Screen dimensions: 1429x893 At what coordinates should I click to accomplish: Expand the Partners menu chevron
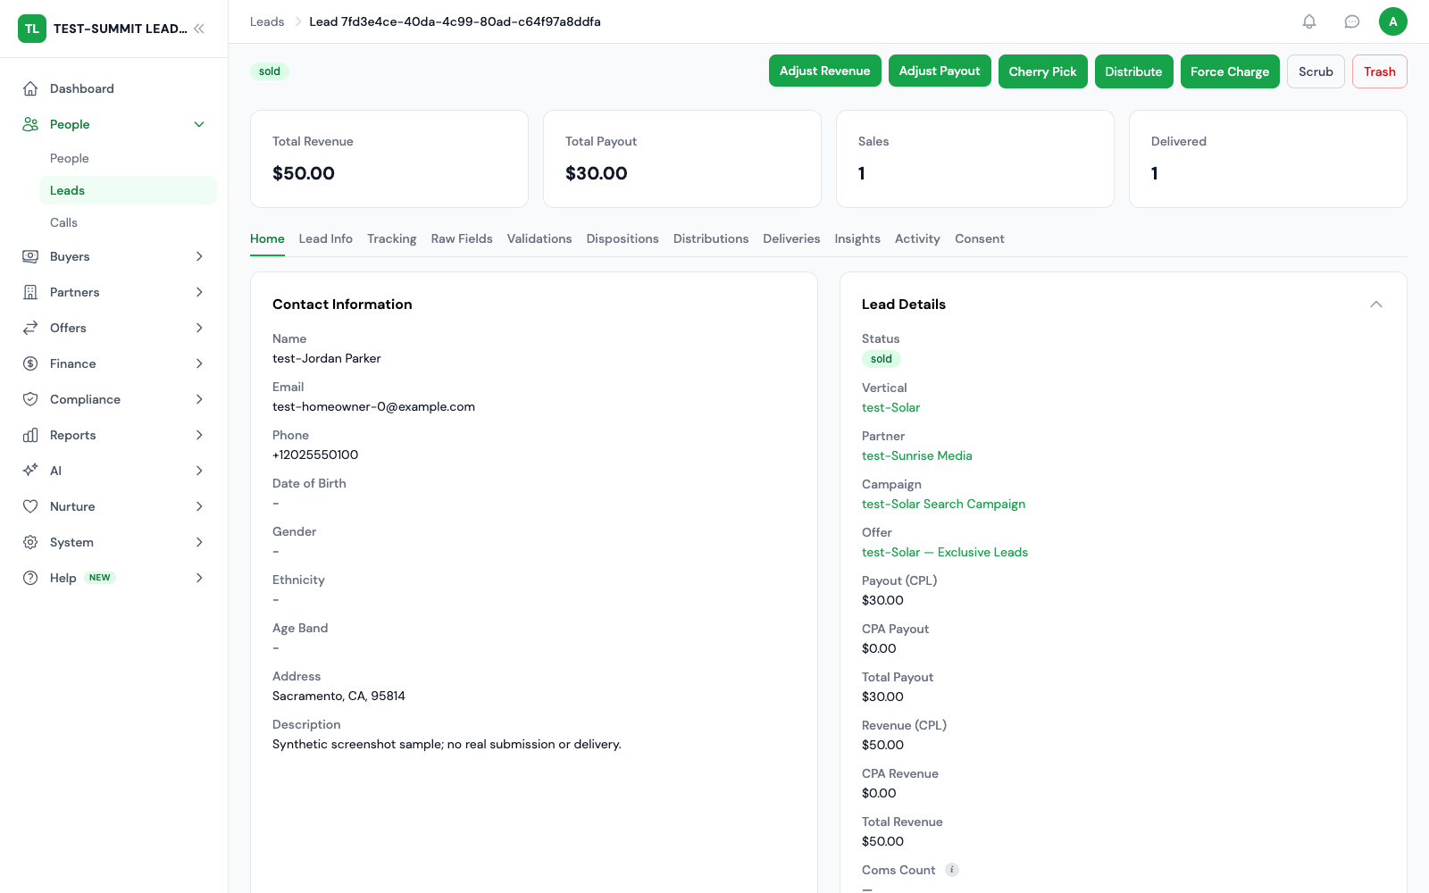coord(199,292)
